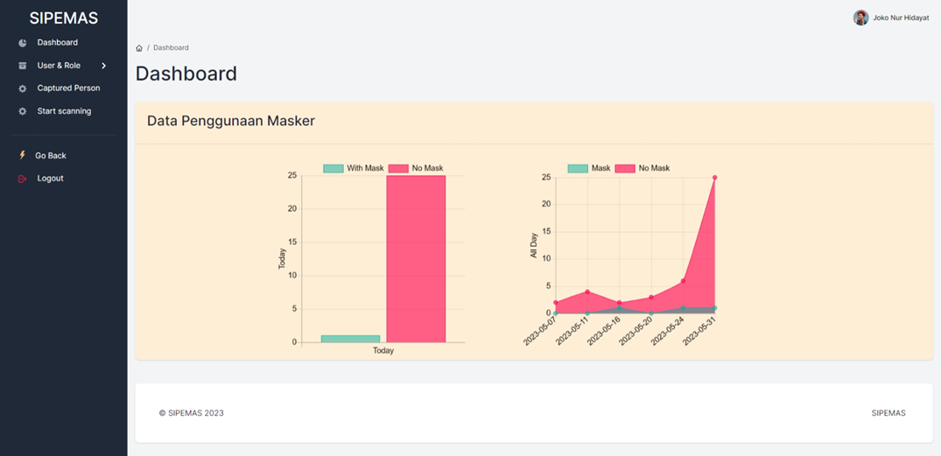The image size is (941, 456).
Task: Click the Dashboard pie chart icon in sidebar
Action: pyautogui.click(x=23, y=43)
